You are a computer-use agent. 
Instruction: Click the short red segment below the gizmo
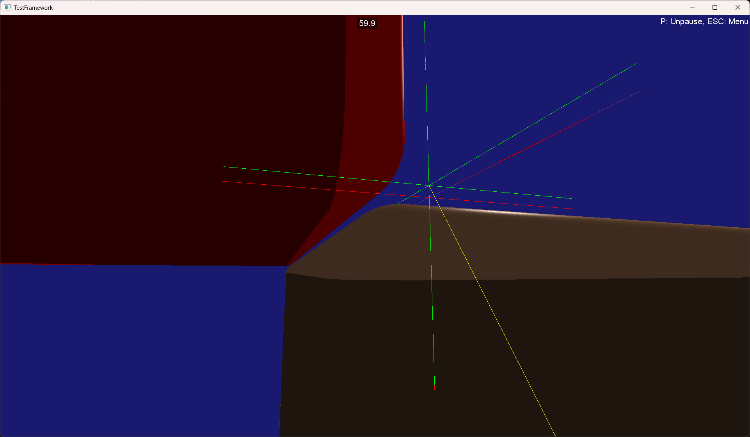click(x=435, y=391)
